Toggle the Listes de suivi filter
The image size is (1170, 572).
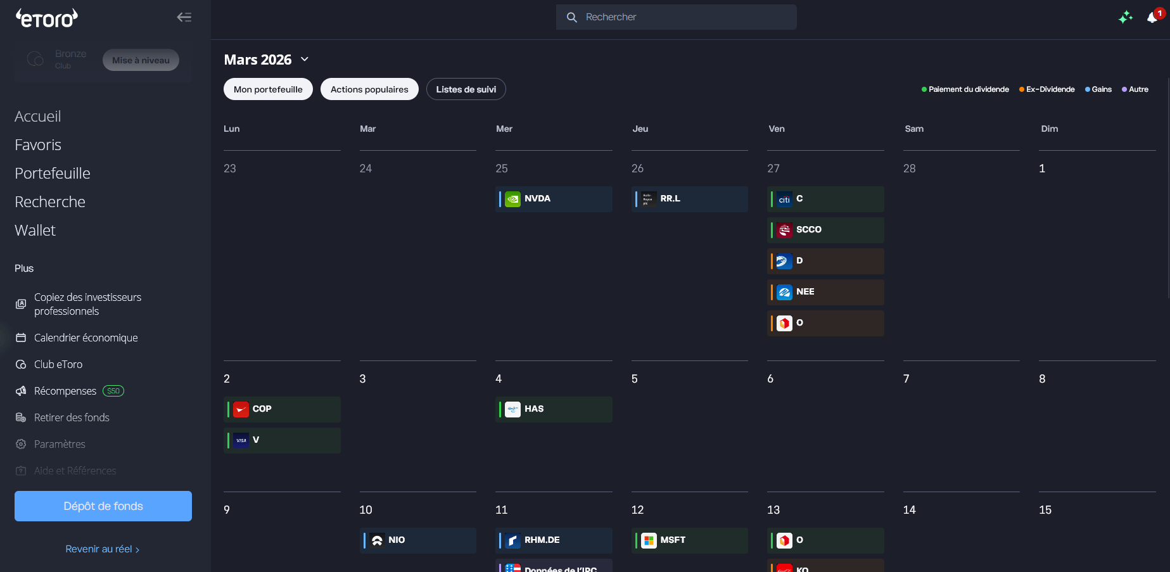(466, 89)
